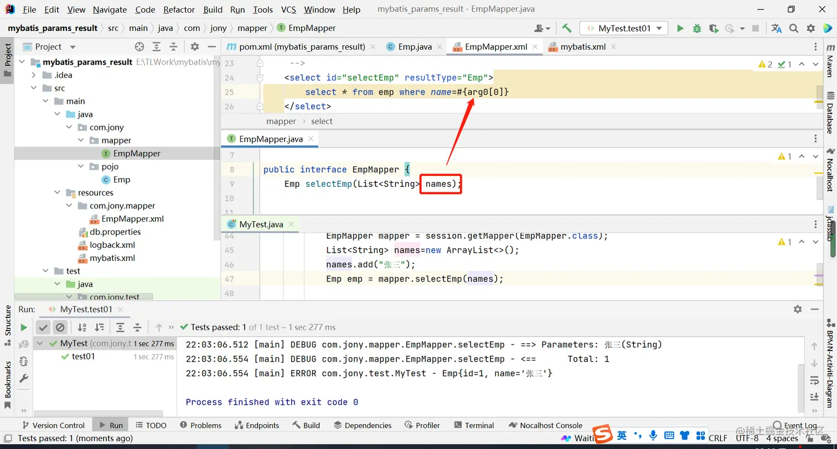This screenshot has height=449, width=837.
Task: Open the Database tool window
Action: 830,114
